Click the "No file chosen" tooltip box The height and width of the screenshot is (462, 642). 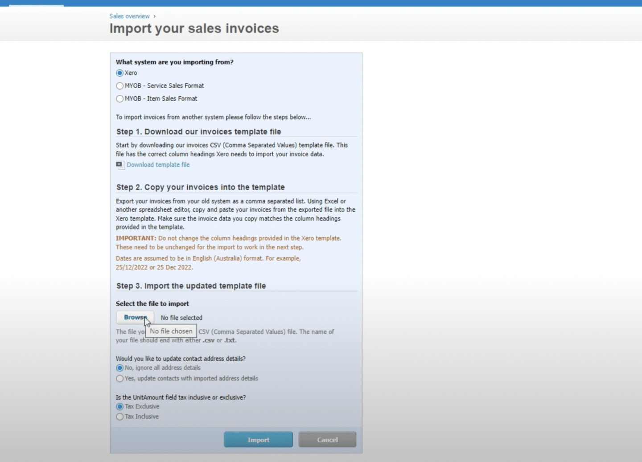click(171, 331)
